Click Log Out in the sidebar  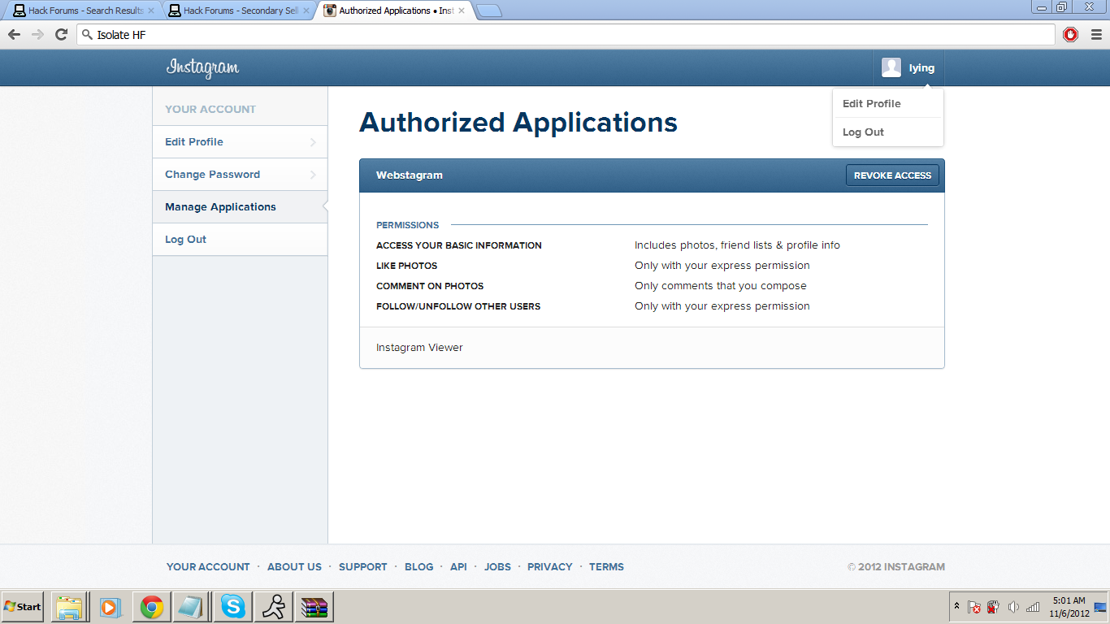click(240, 240)
